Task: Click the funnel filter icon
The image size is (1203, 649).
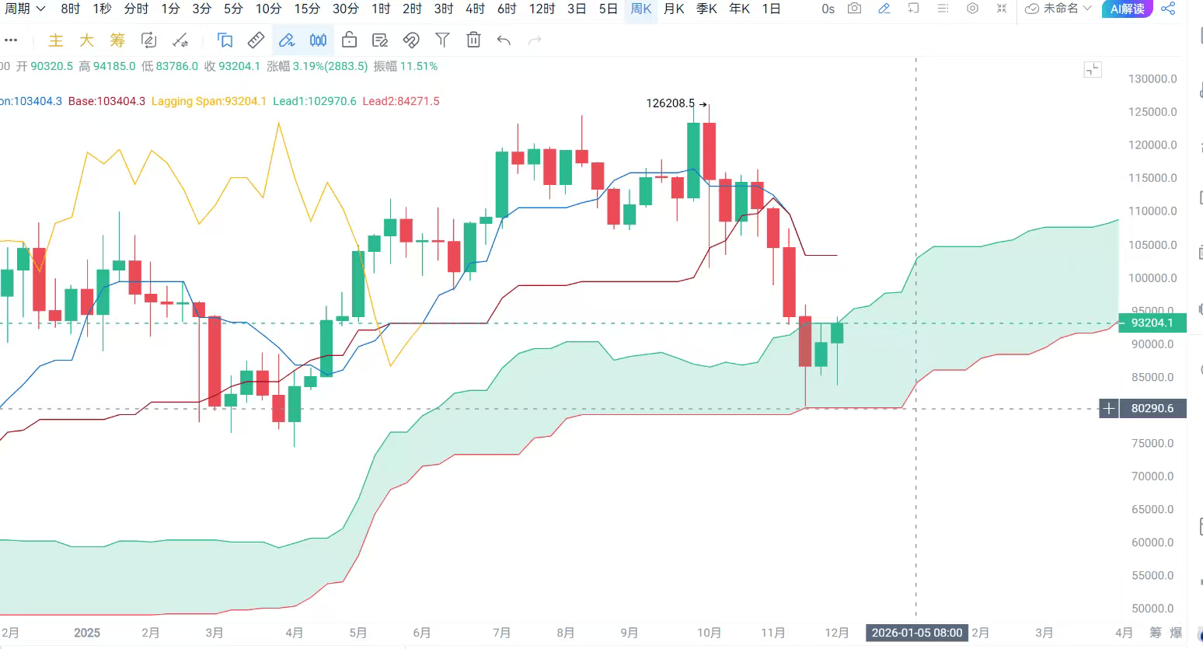Action: point(442,40)
